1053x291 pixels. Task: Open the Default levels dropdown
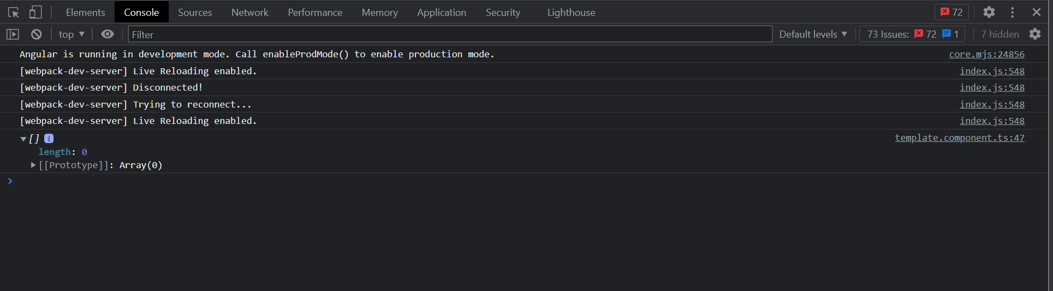click(813, 34)
